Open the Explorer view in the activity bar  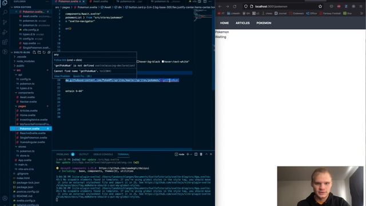(5, 2)
